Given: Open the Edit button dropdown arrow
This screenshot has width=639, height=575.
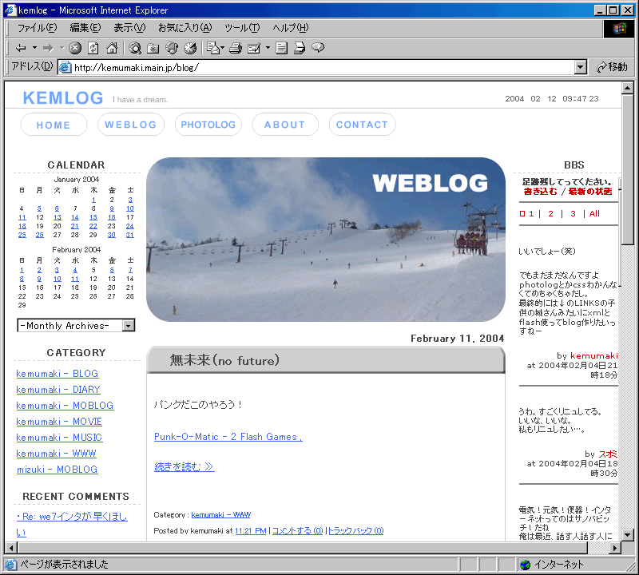Looking at the screenshot, I should pos(268,48).
